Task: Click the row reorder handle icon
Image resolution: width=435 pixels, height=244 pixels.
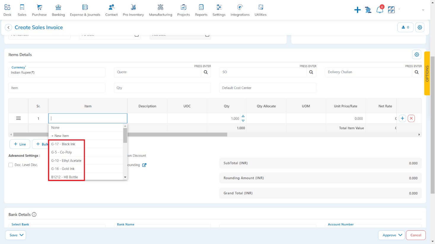Action: click(18, 118)
